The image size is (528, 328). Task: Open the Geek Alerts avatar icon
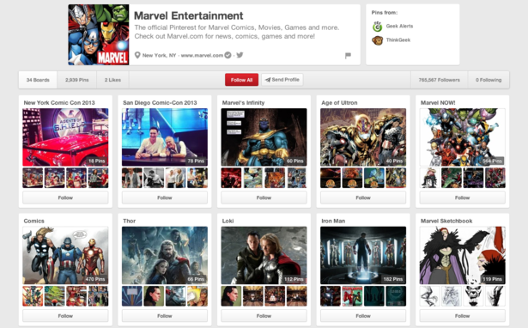pyautogui.click(x=378, y=27)
